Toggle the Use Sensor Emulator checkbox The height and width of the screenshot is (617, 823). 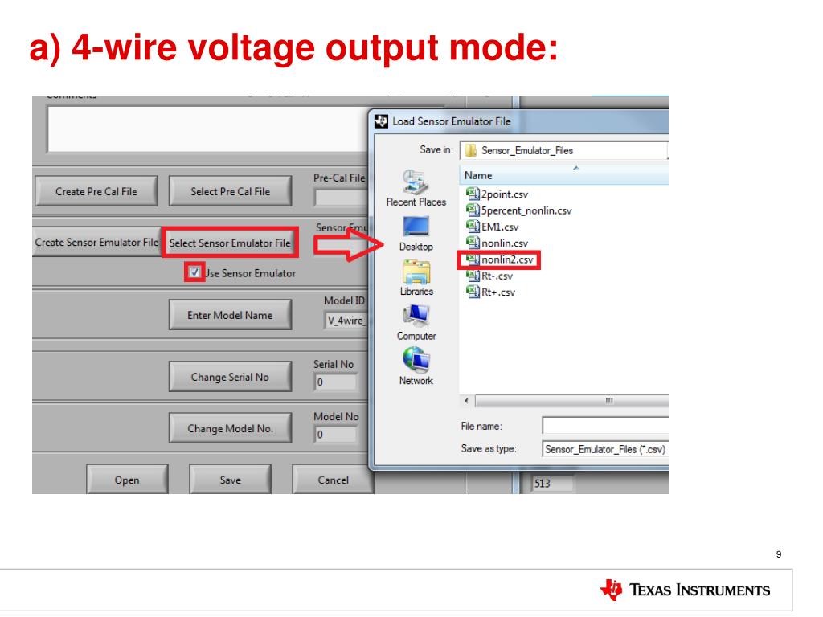tap(194, 272)
